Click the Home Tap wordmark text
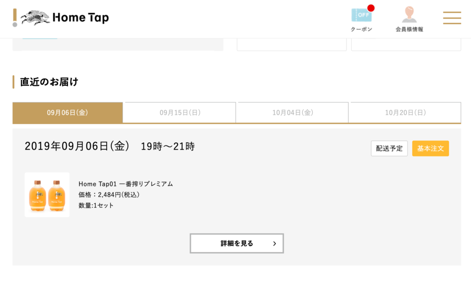The height and width of the screenshot is (296, 471). 80,18
